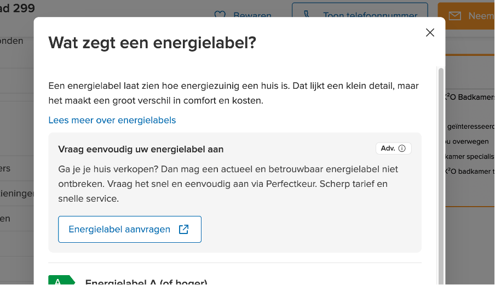Click the Toon telefoonnummer button behind the dialog
This screenshot has height=285, width=495.
click(x=360, y=10)
